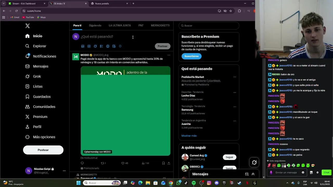
Task: Click Suscribirse for Premium
Action: [191, 56]
